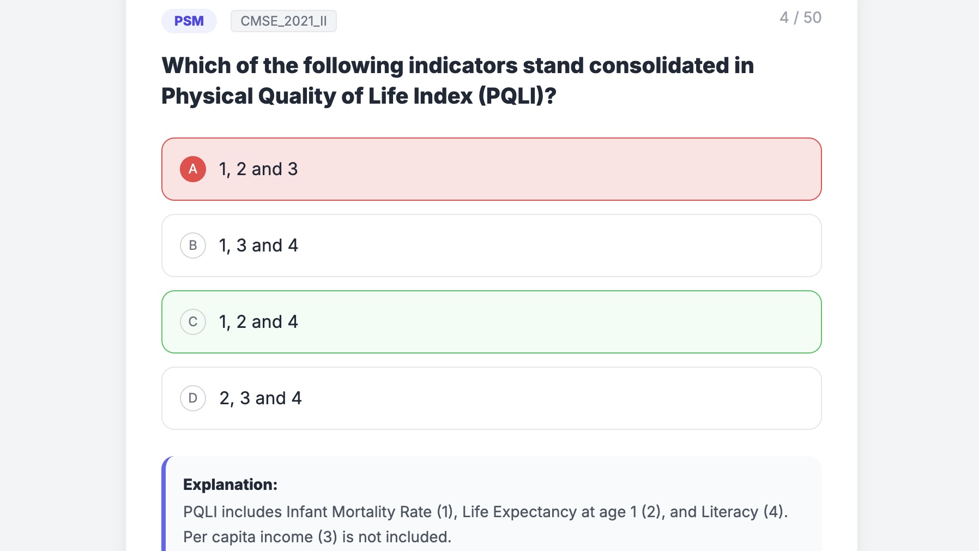Select the red A option circle
This screenshot has width=979, height=551.
tap(193, 169)
